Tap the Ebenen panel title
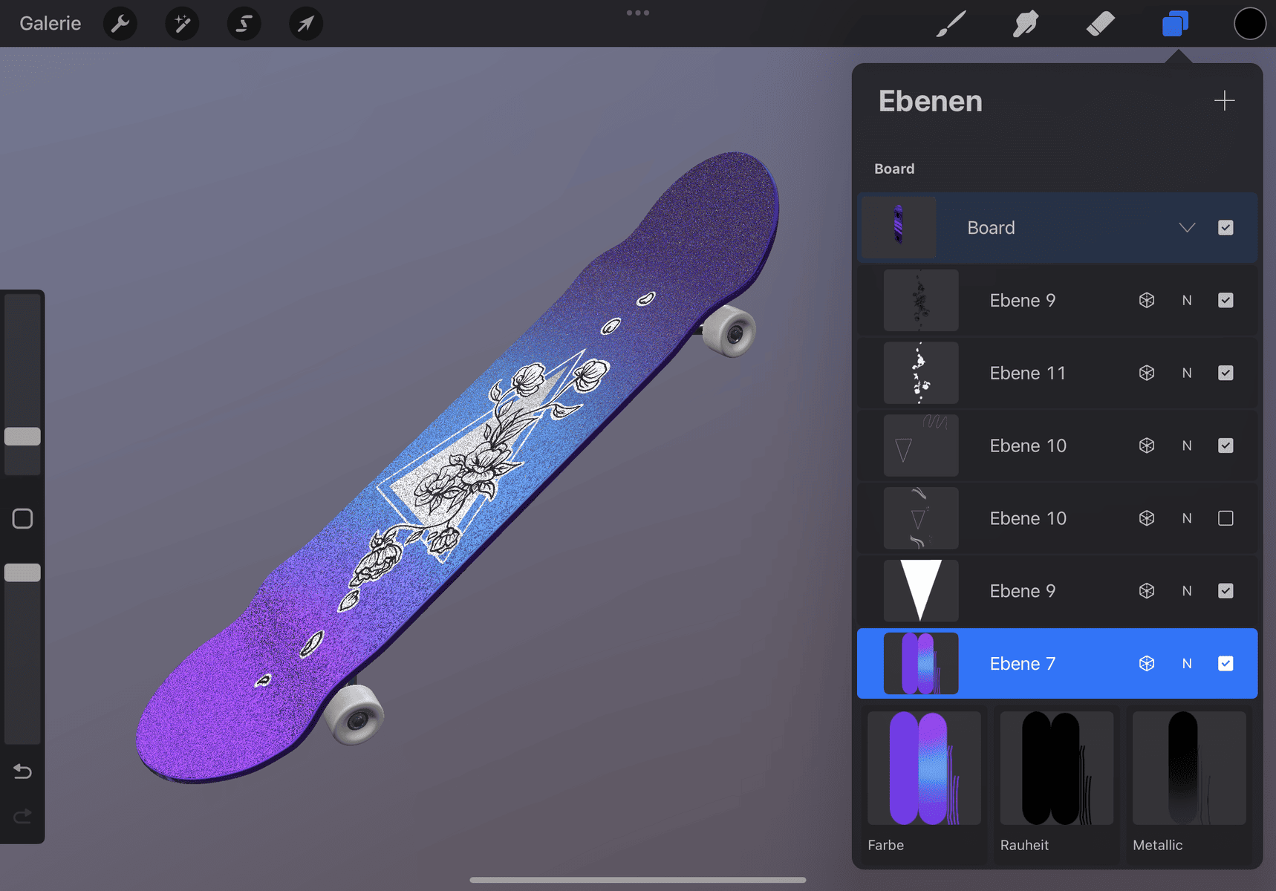 pos(930,101)
